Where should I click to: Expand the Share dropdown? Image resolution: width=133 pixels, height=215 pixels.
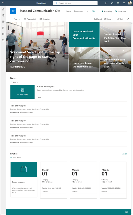click(x=109, y=19)
